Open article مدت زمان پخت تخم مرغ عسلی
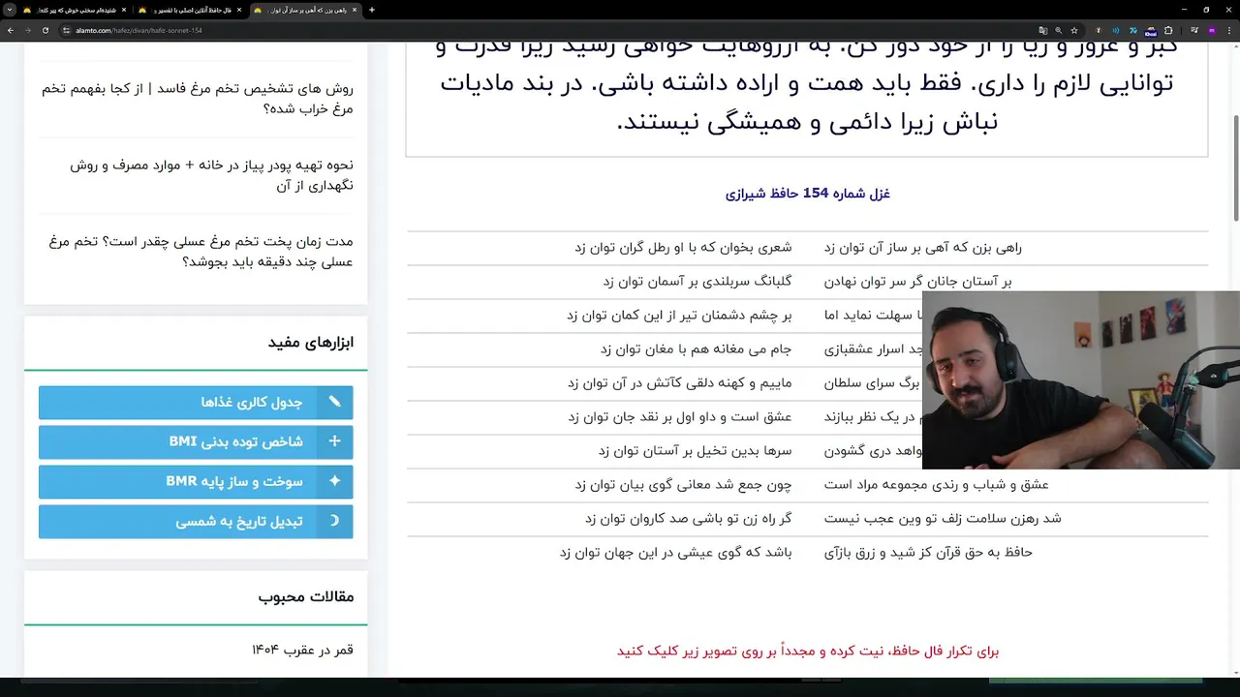This screenshot has height=697, width=1240. (x=201, y=252)
